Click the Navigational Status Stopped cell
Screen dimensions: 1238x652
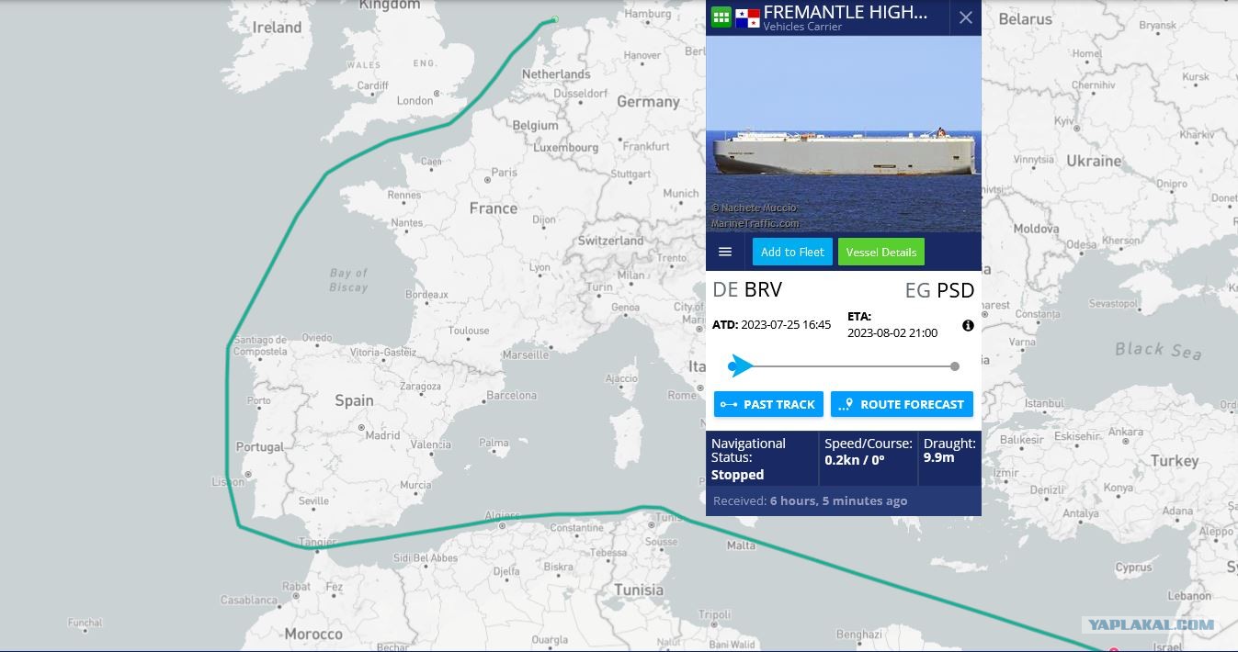[762, 458]
